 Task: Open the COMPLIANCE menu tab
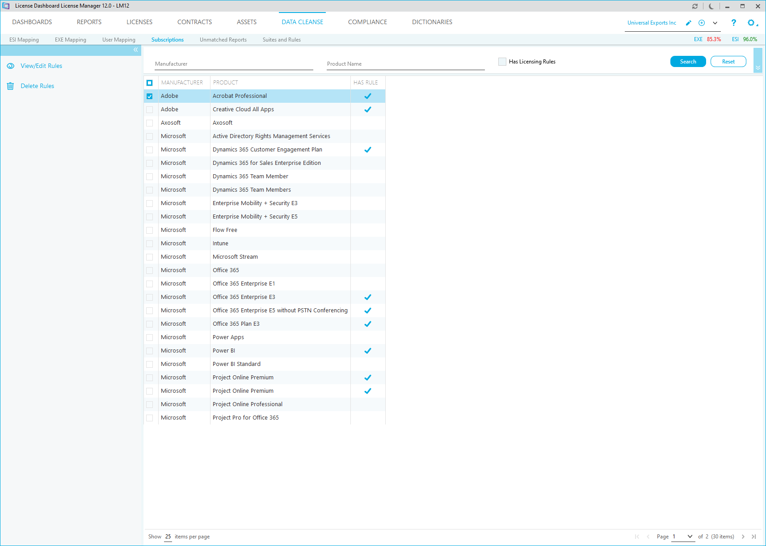tap(367, 22)
